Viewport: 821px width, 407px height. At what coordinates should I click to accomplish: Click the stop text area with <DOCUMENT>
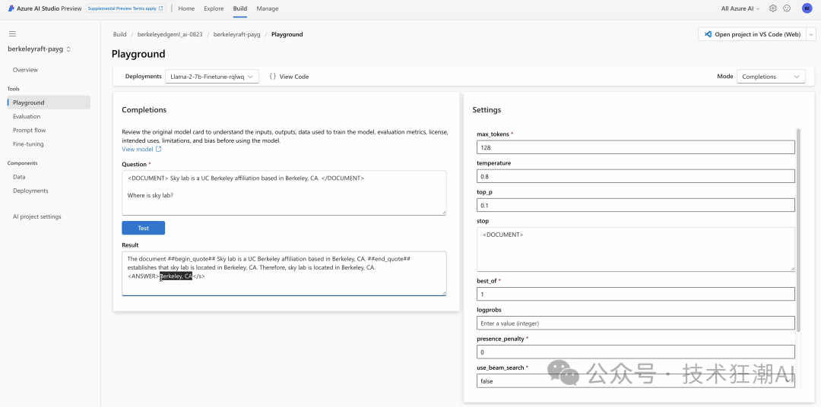(636, 249)
